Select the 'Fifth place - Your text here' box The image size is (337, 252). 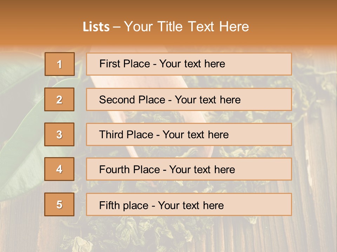pos(189,205)
